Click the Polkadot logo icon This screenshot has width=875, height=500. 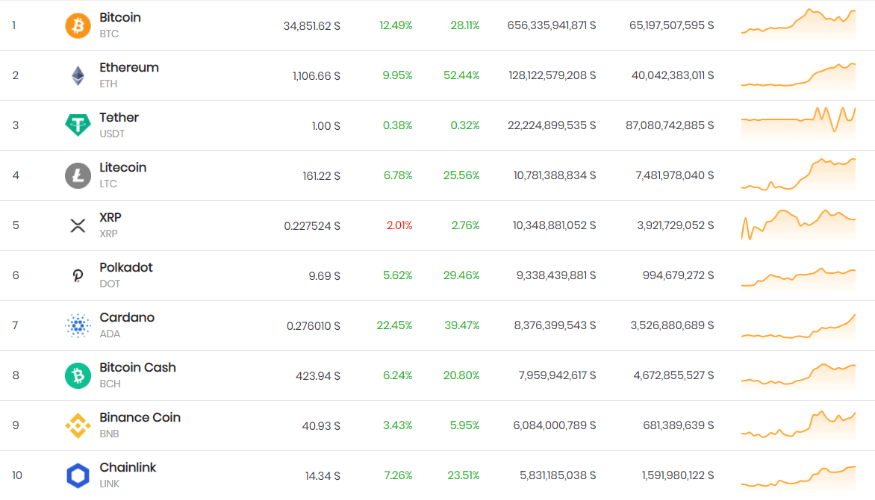pos(78,275)
